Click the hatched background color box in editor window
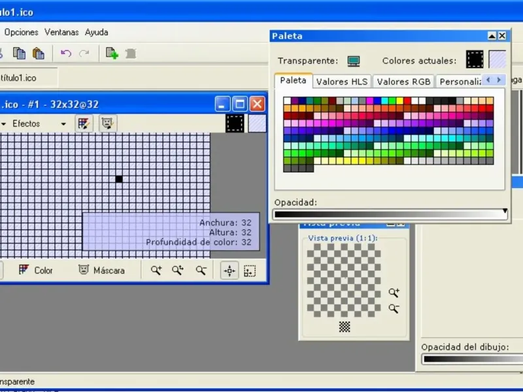 point(257,123)
